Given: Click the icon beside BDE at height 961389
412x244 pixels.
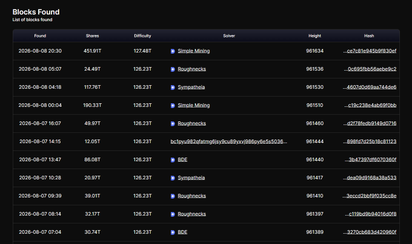Looking at the screenshot, I should [173, 232].
